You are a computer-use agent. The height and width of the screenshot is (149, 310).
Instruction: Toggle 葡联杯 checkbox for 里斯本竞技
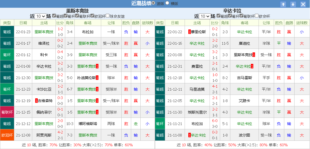click(77, 15)
